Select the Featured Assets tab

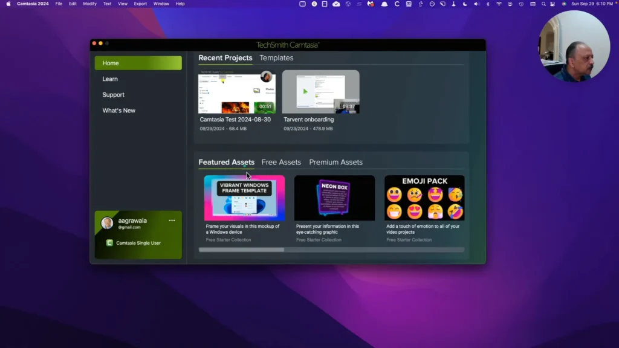226,162
